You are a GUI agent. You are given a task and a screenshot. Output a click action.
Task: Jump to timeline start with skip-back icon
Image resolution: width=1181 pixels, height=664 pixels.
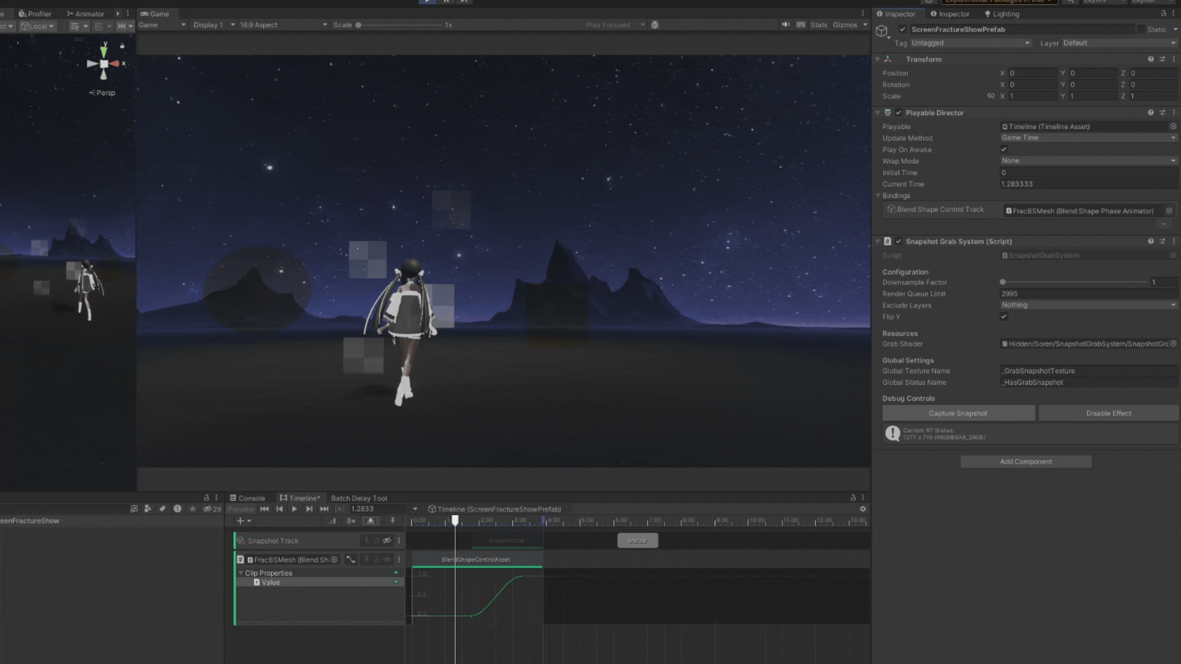[x=264, y=509]
